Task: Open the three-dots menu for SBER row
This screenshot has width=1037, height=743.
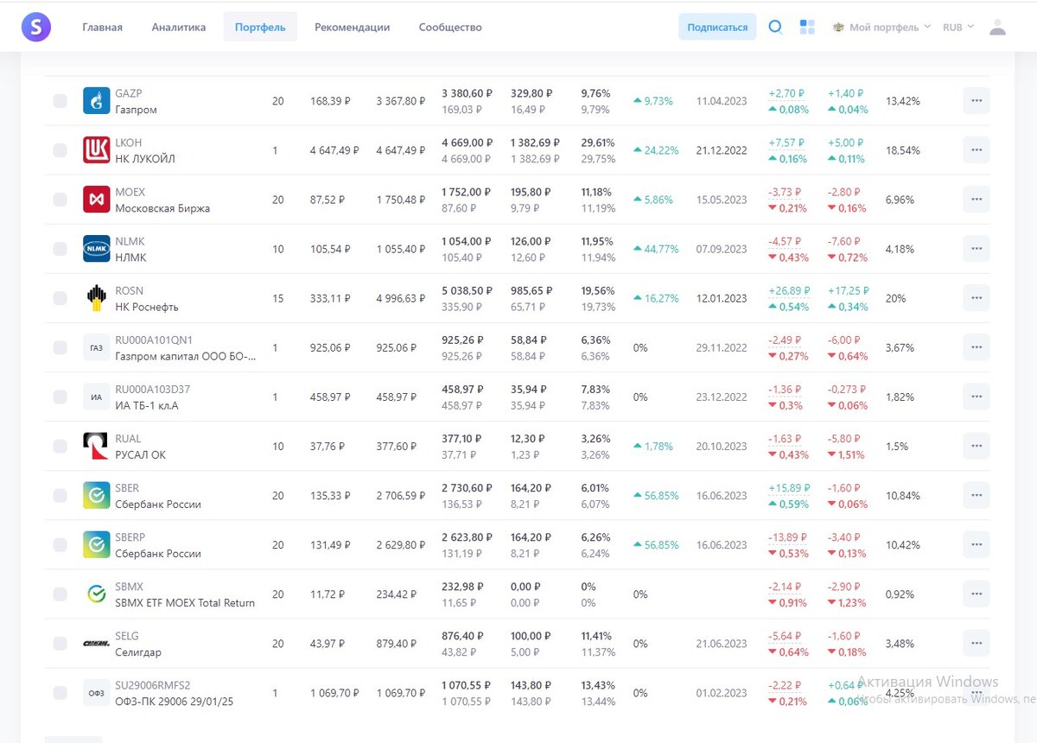Action: click(977, 495)
